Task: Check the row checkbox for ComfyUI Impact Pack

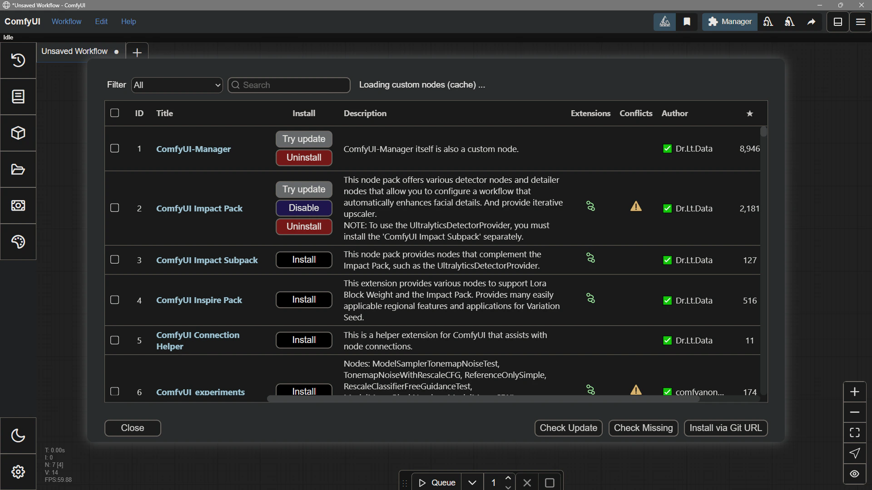Action: [114, 208]
